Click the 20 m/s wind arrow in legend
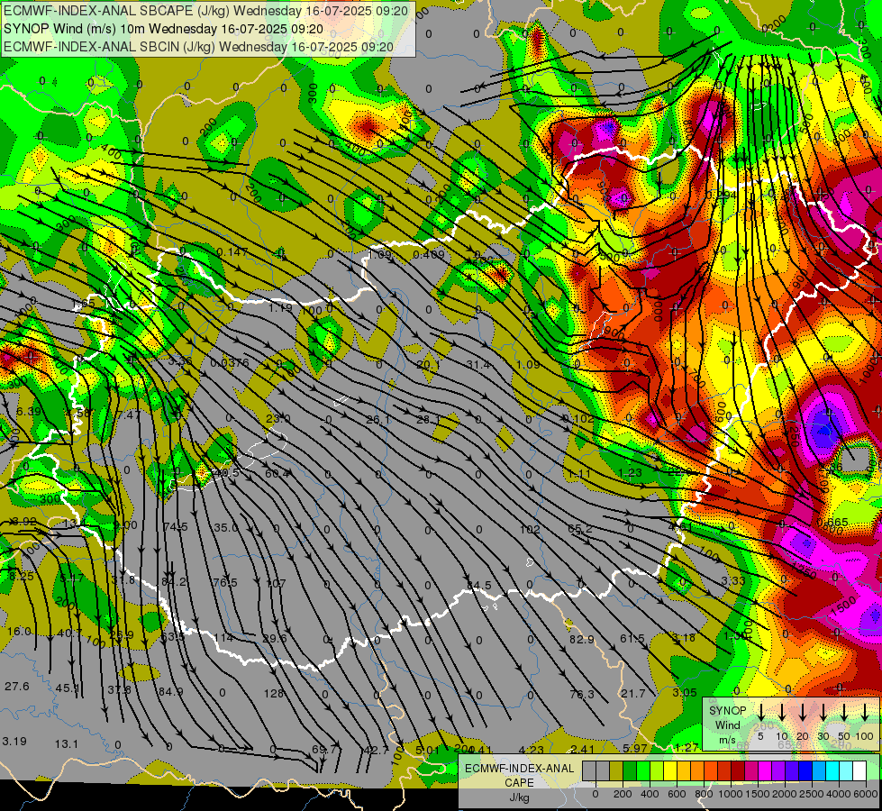The width and height of the screenshot is (882, 811). coord(802,712)
